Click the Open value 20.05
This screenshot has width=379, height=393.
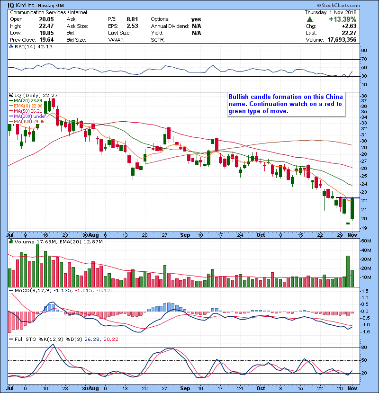coord(46,19)
